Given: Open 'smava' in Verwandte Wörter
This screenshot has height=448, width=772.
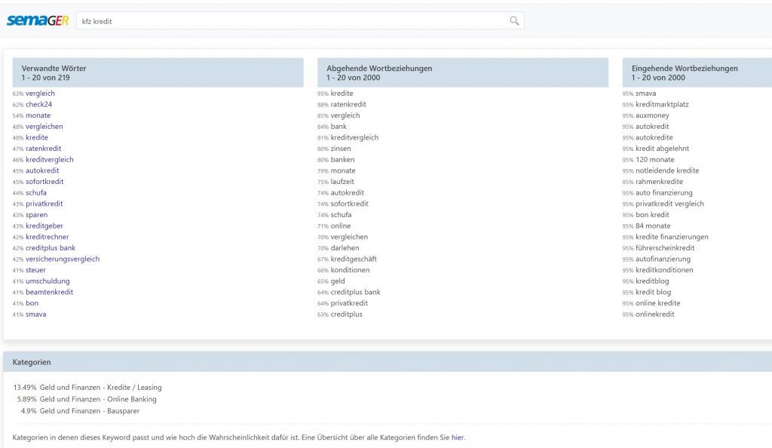Looking at the screenshot, I should pos(36,314).
